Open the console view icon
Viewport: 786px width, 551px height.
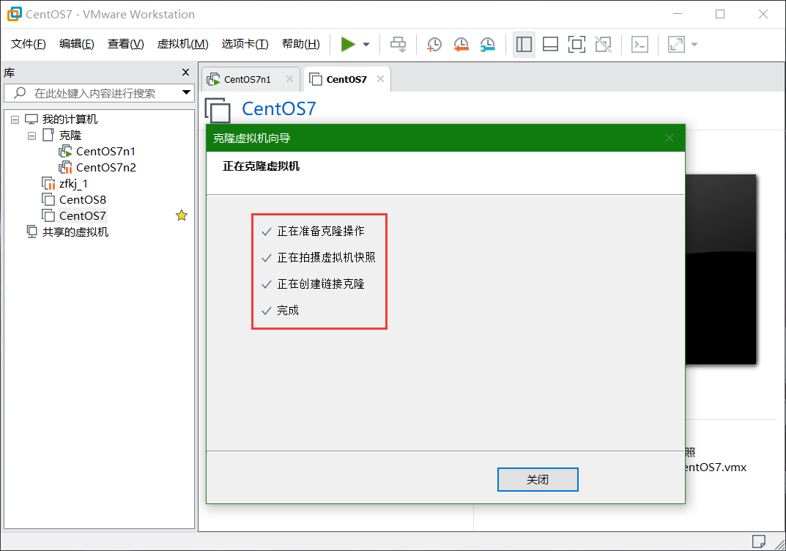click(639, 44)
